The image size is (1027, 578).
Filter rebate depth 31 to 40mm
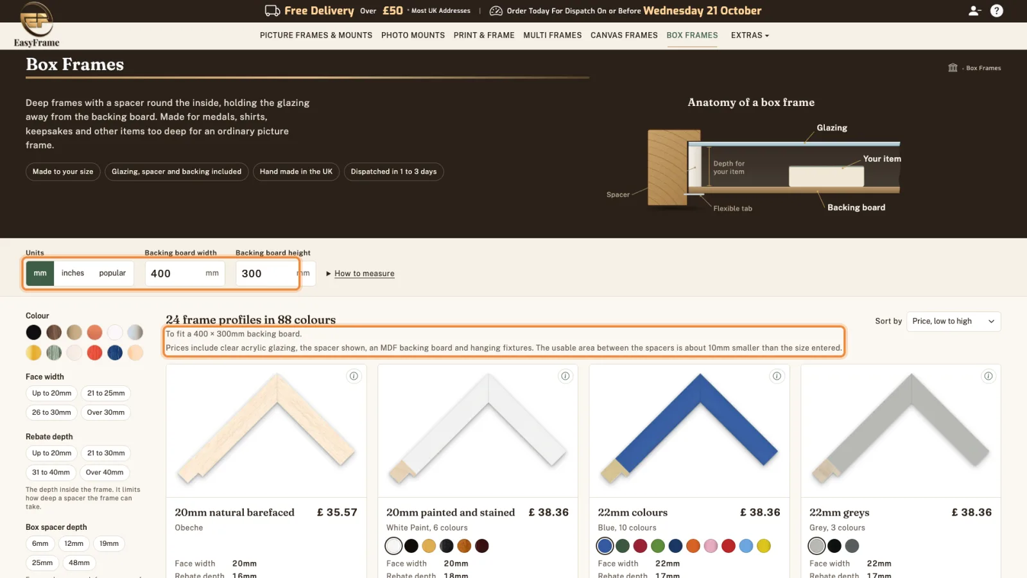point(51,472)
